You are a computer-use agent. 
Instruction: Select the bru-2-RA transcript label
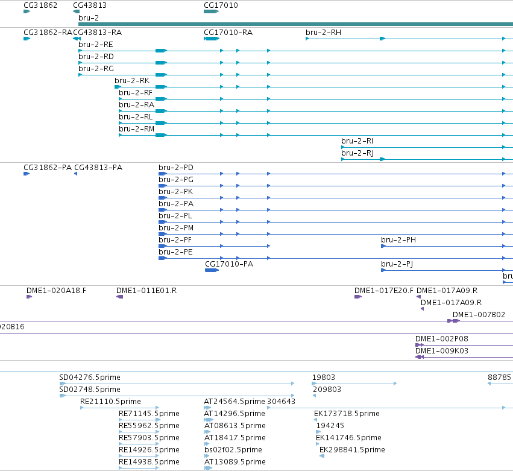click(x=136, y=105)
